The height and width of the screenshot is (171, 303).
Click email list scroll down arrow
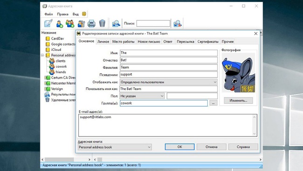pos(255,134)
